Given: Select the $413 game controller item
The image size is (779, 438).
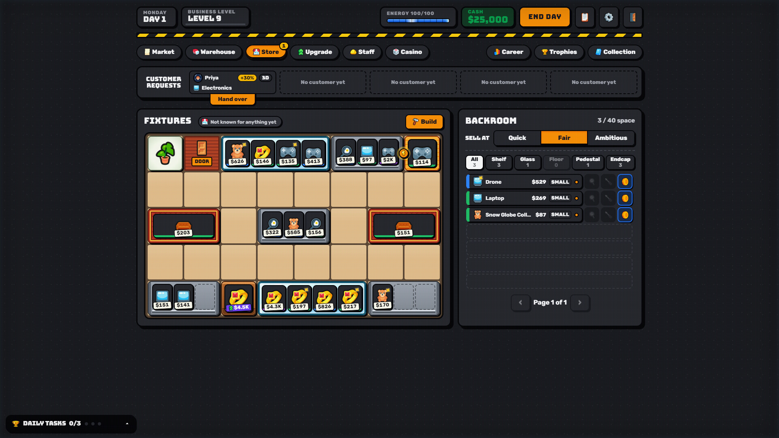Looking at the screenshot, I should 314,153.
